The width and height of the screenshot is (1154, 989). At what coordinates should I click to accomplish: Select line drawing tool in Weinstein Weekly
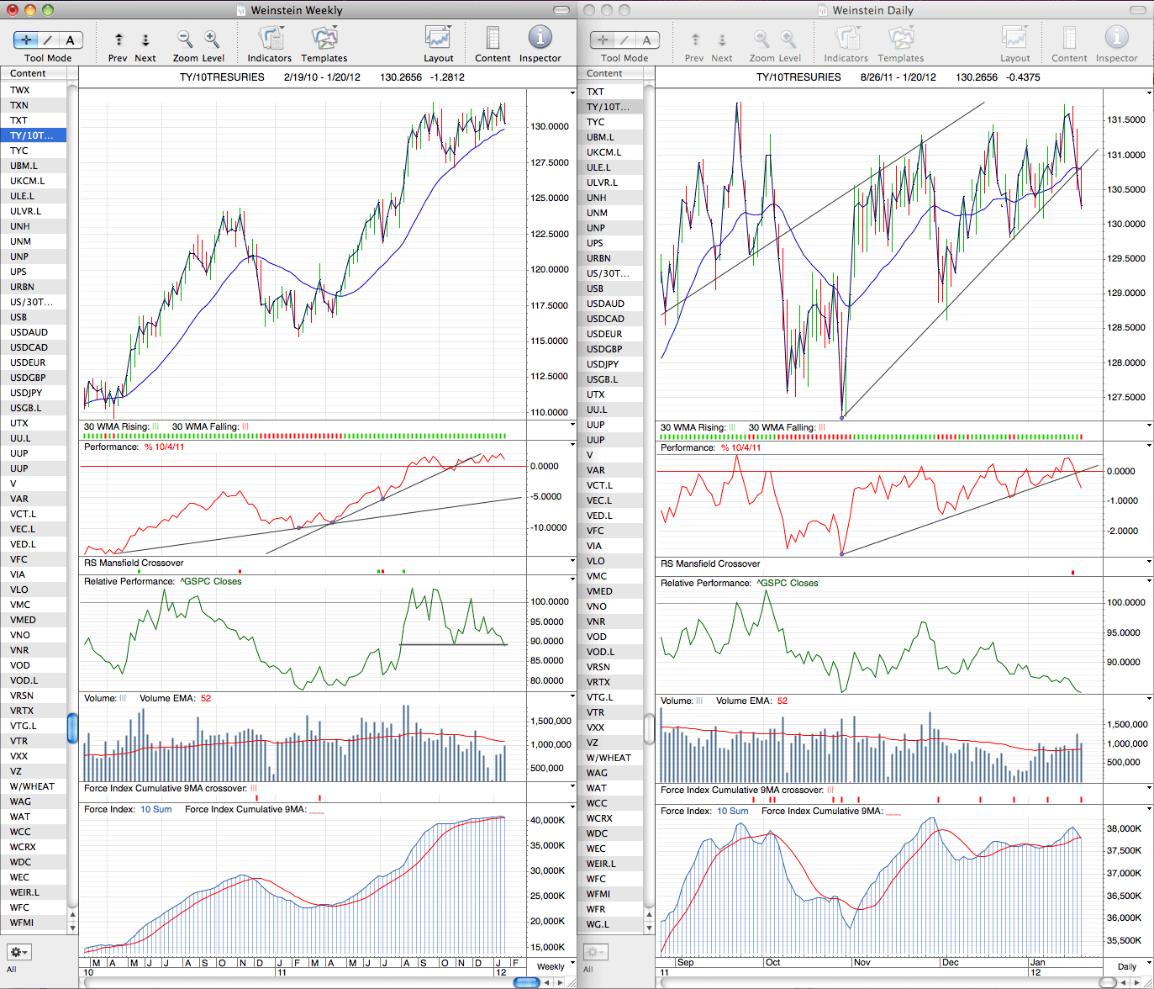[x=48, y=40]
